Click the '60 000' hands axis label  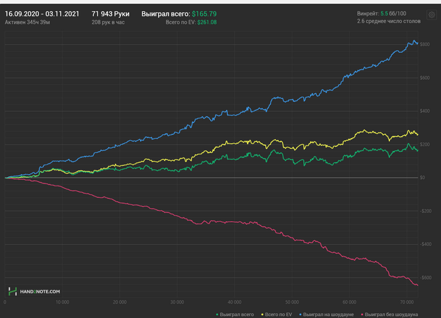[x=349, y=302]
